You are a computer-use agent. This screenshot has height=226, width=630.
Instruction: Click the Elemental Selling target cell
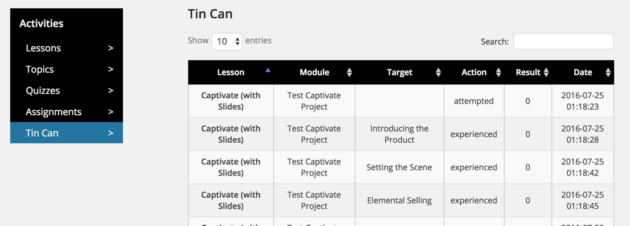point(399,200)
